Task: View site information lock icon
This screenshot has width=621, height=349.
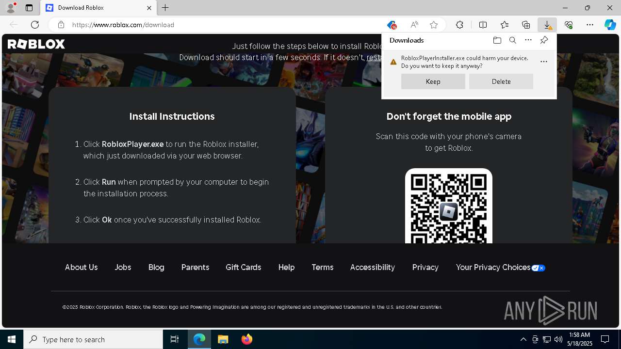Action: (x=61, y=25)
